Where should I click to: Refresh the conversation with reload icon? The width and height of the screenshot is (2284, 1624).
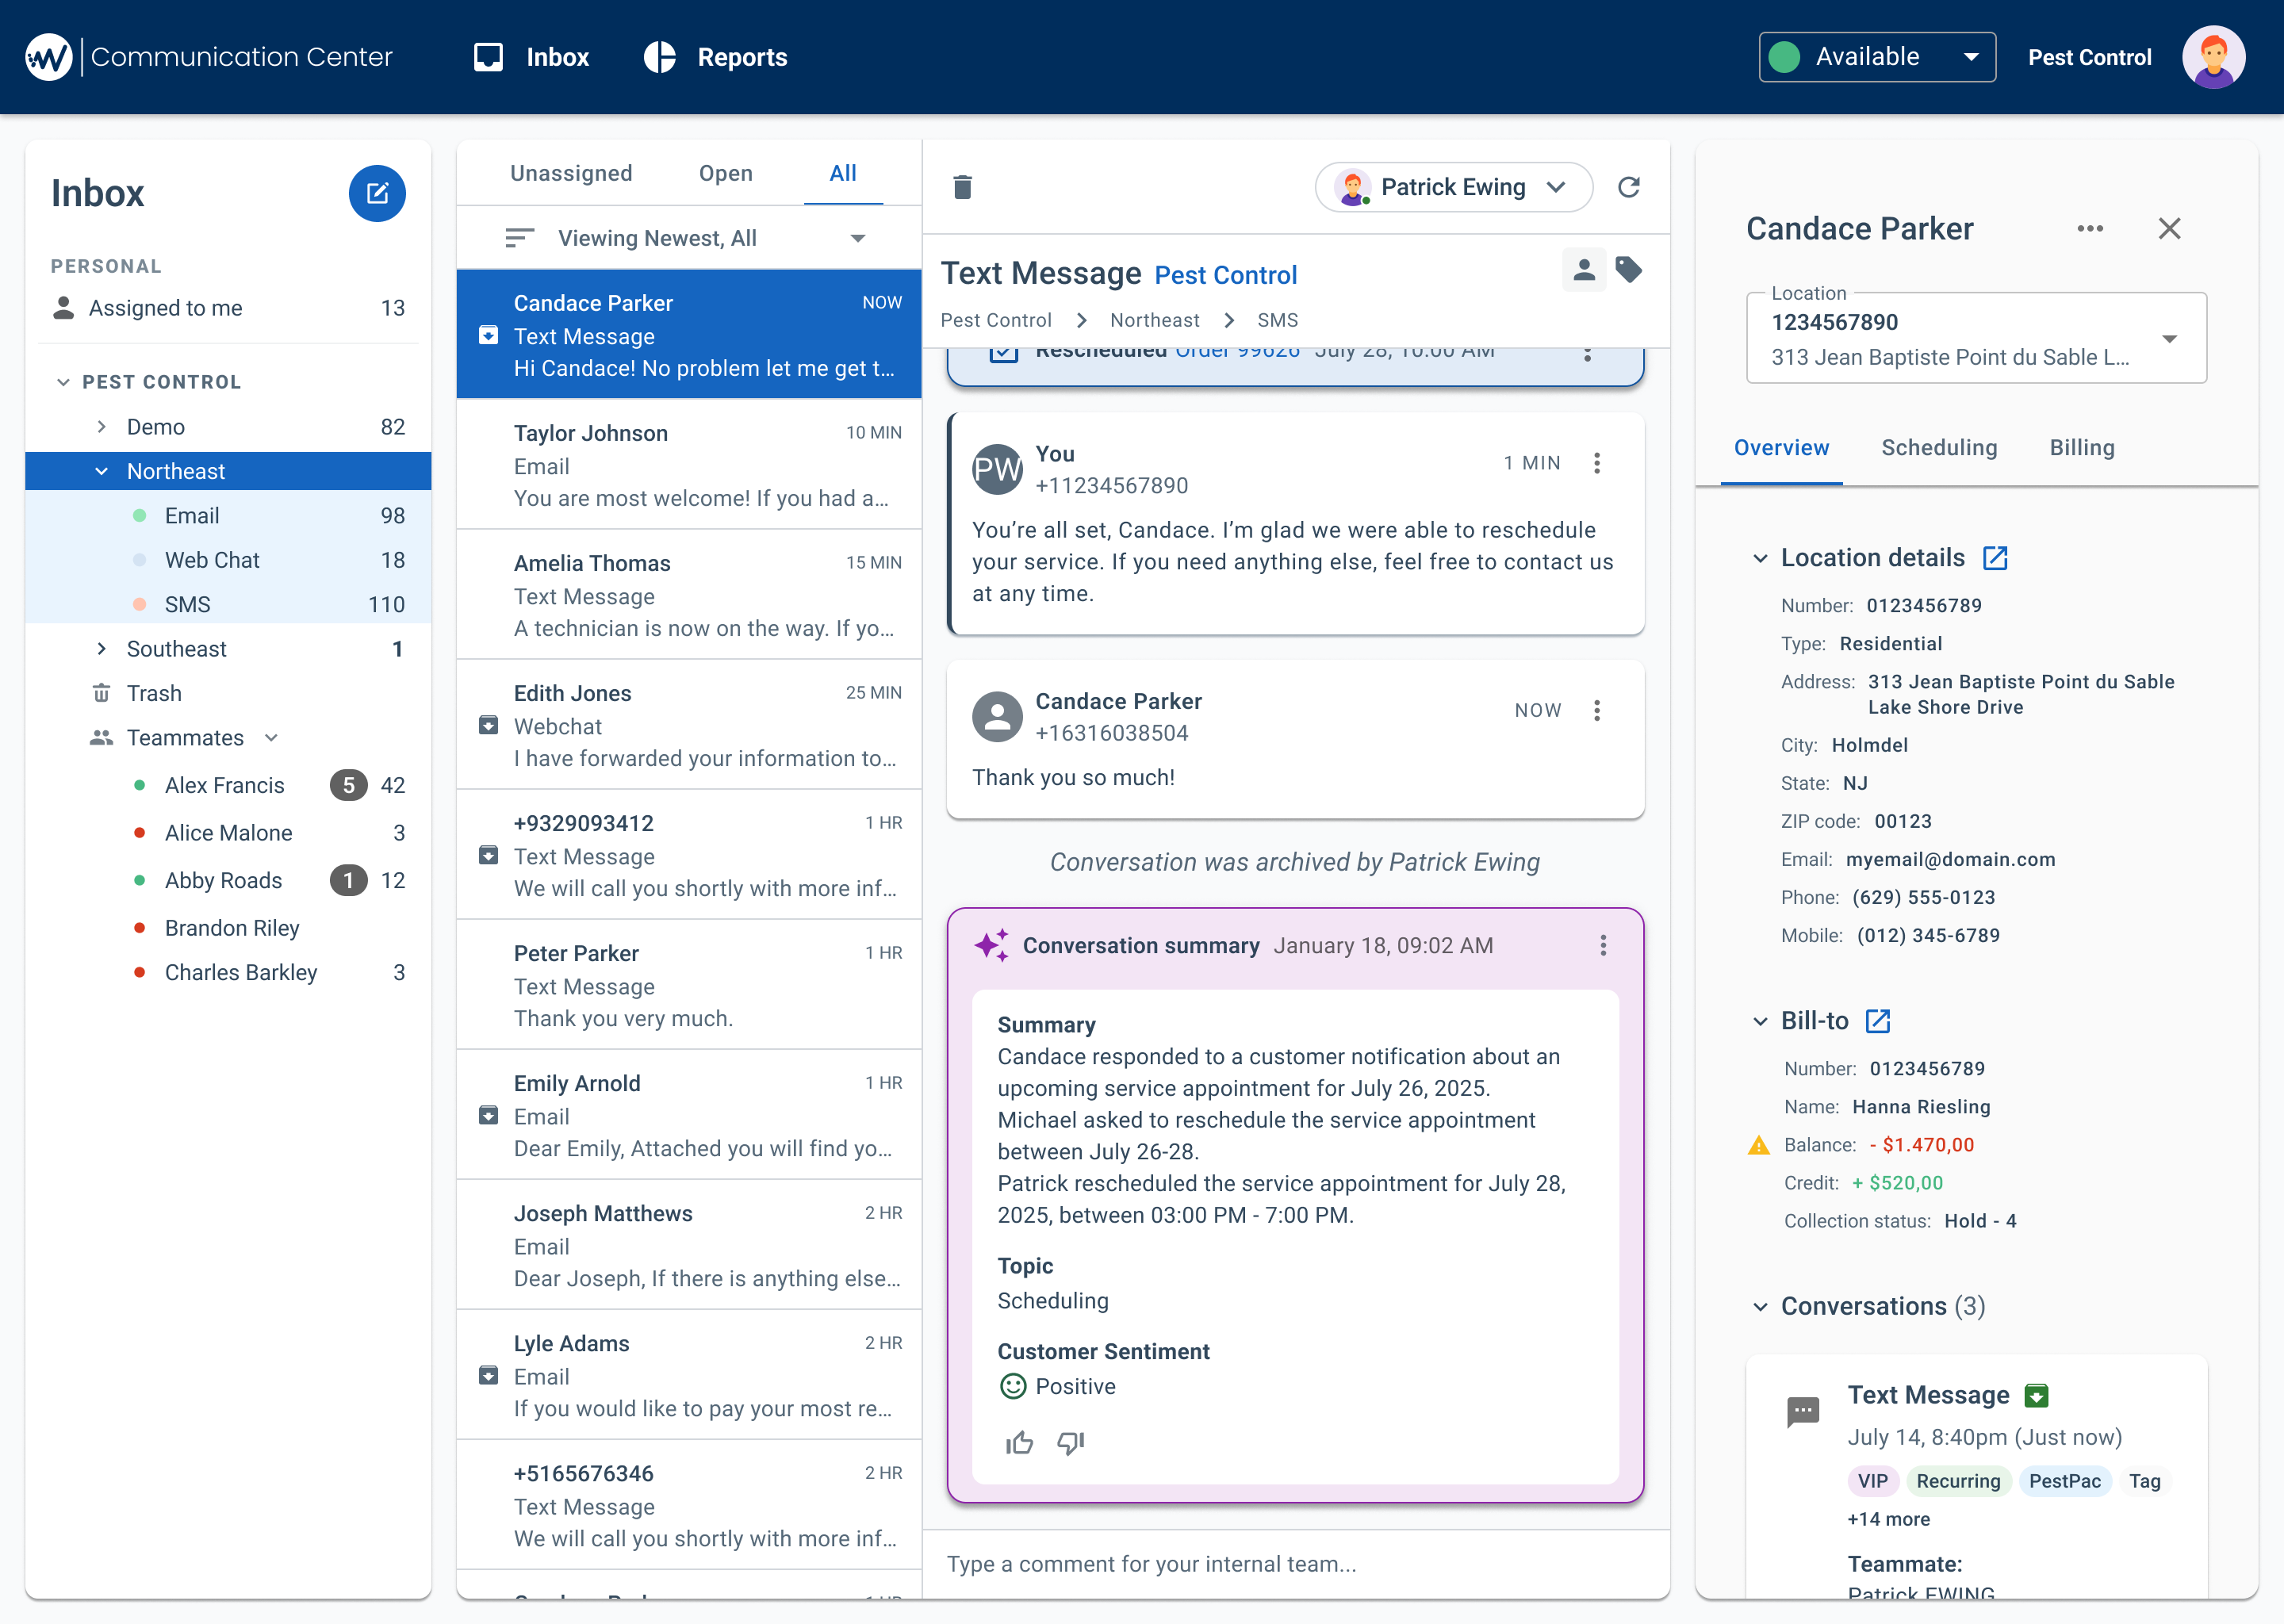(1628, 187)
